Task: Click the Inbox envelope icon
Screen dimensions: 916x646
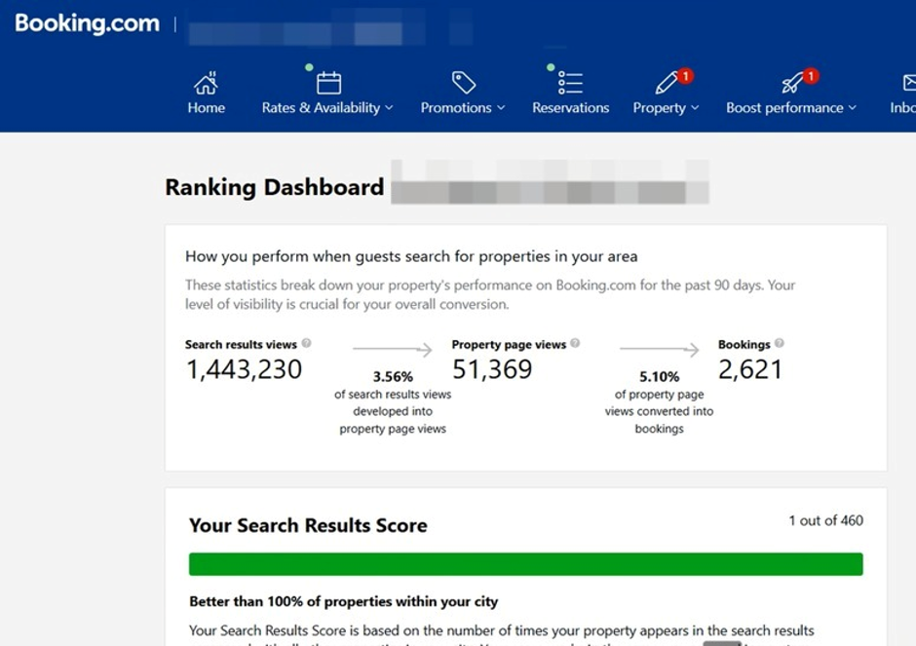Action: tap(909, 83)
